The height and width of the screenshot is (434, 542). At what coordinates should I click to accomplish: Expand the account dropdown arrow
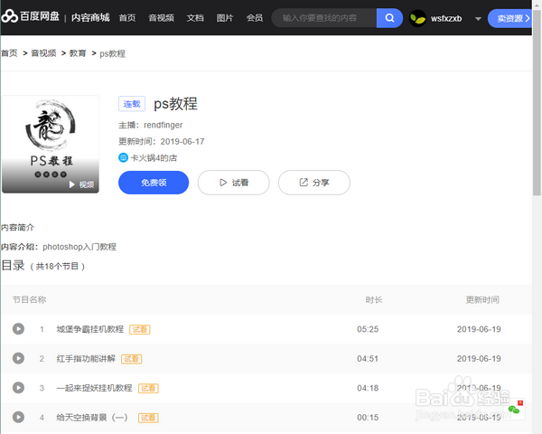pyautogui.click(x=478, y=19)
